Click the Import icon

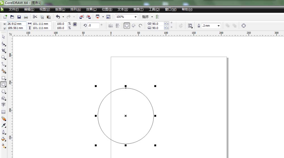pyautogui.click(x=82, y=17)
